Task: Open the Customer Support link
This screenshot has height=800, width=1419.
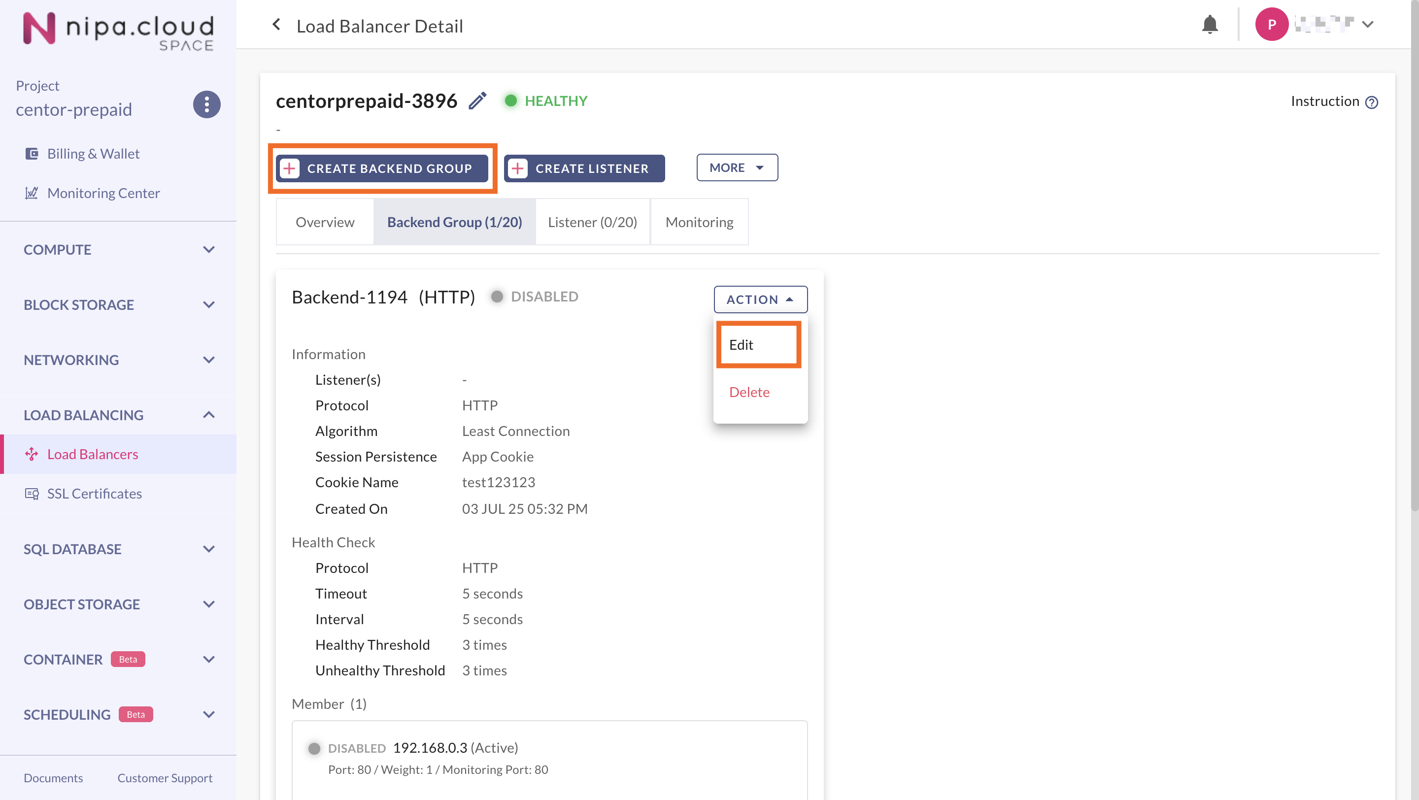Action: point(164,777)
